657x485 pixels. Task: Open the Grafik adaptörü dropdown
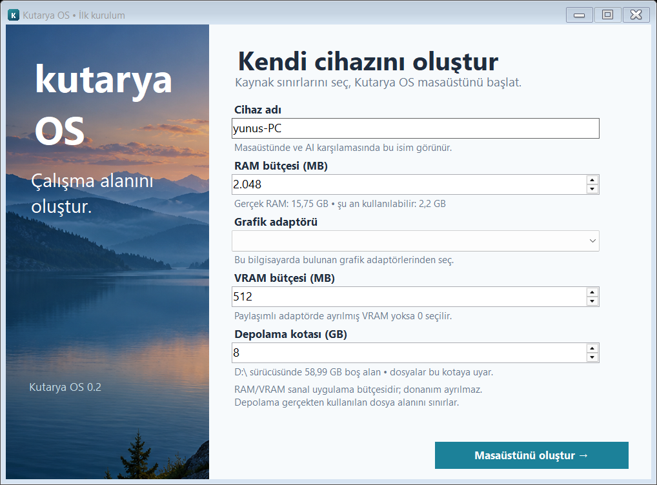pos(415,241)
